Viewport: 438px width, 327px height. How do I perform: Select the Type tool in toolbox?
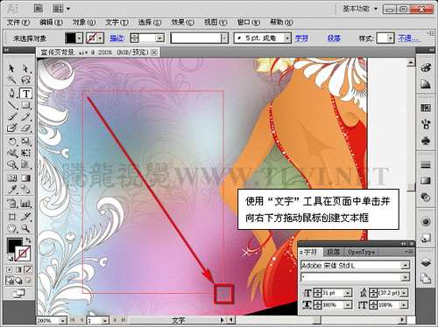(x=26, y=94)
